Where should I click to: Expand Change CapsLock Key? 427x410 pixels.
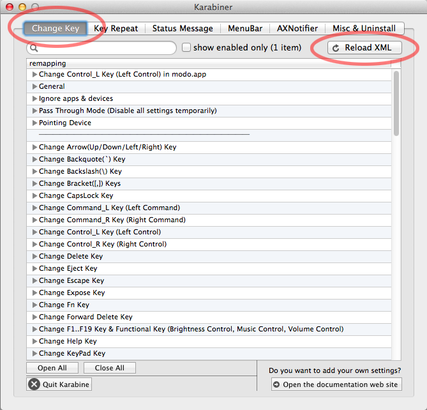tap(34, 195)
